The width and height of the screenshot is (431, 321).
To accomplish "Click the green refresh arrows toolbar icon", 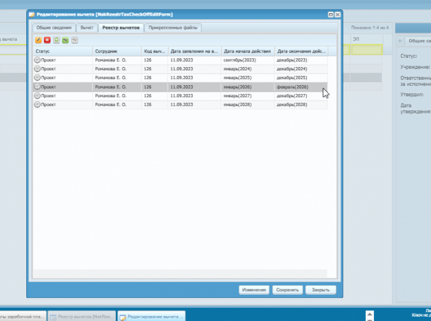I will pos(56,40).
